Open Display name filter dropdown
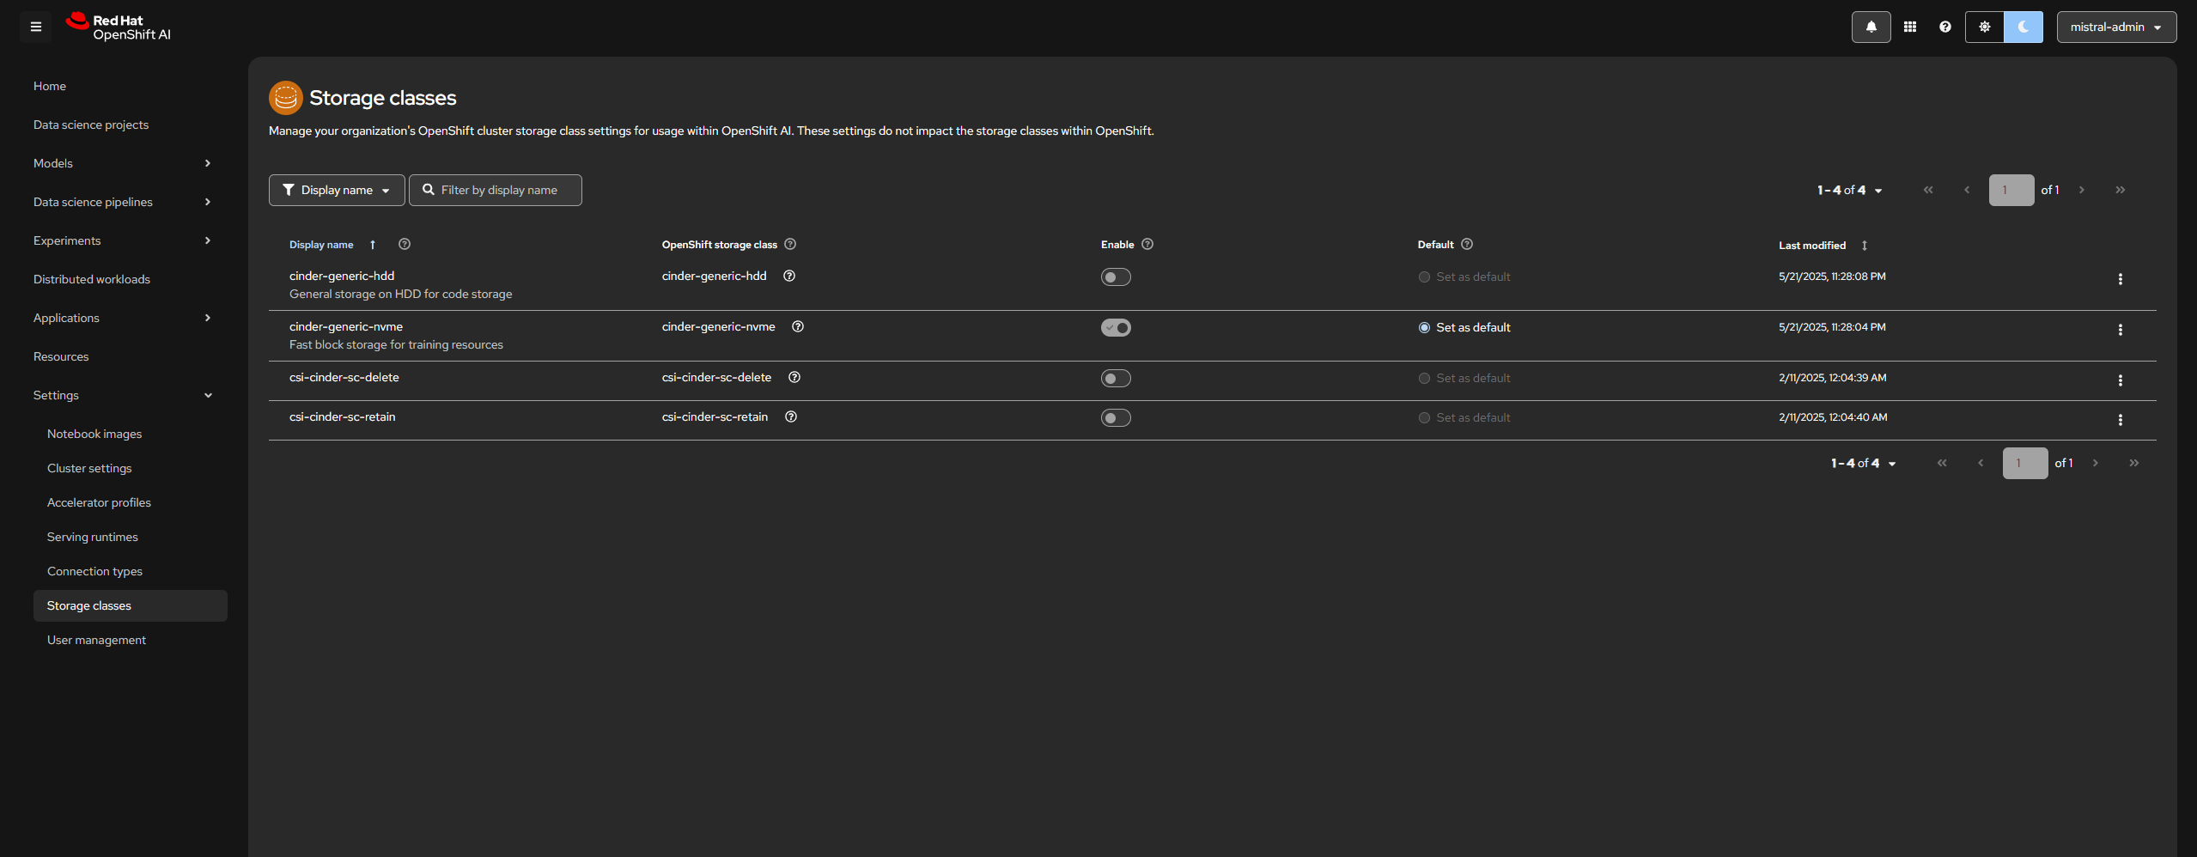 (337, 191)
